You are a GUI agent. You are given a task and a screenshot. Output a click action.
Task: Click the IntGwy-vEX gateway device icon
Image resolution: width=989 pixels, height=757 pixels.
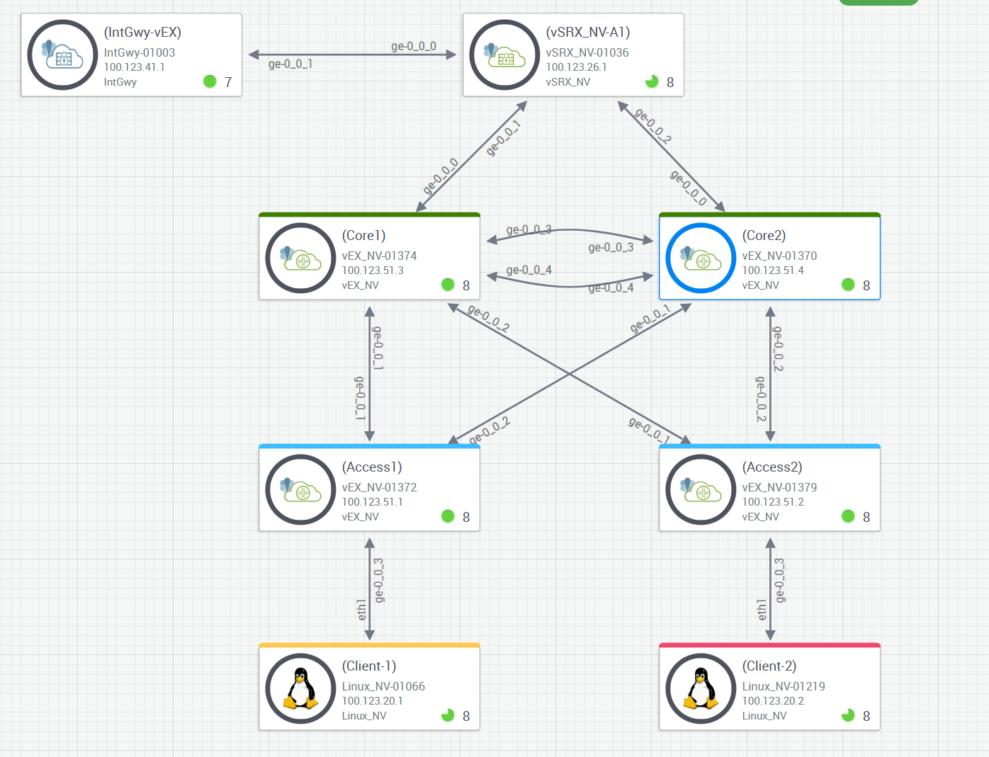point(62,55)
